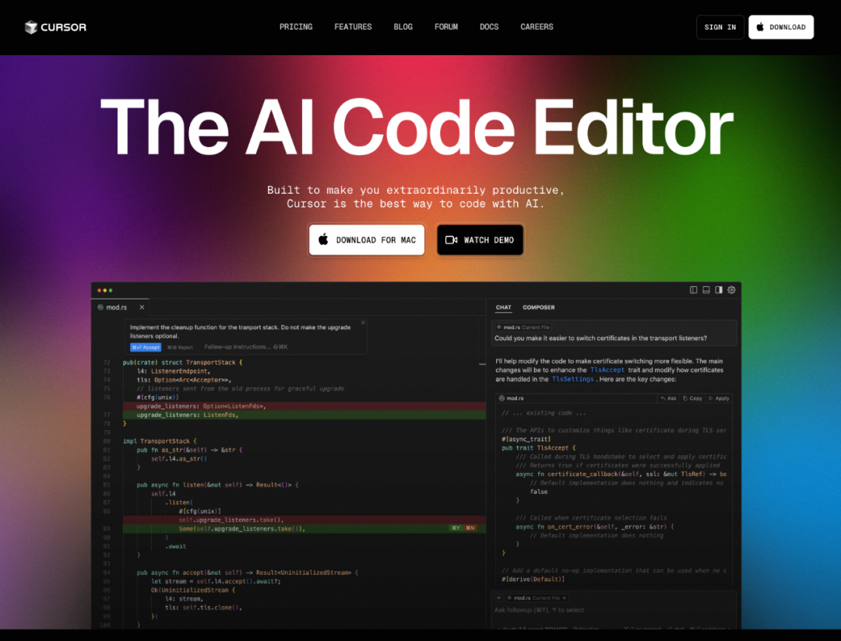Close the mod.rs editor tab
The image size is (841, 641).
142,307
